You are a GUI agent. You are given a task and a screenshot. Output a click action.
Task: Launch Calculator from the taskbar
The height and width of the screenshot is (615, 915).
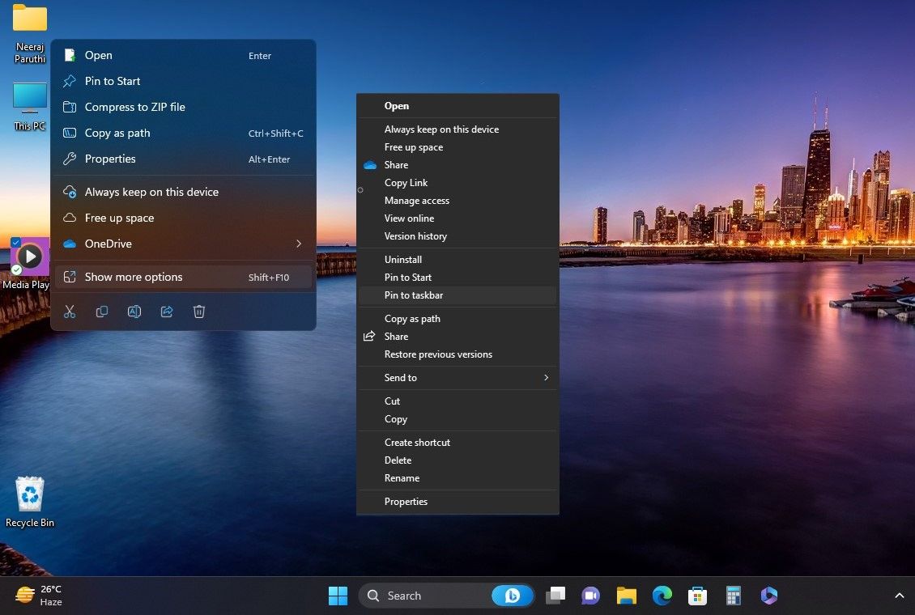(733, 596)
